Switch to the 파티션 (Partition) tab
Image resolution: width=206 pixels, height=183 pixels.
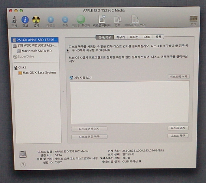coord(134,37)
